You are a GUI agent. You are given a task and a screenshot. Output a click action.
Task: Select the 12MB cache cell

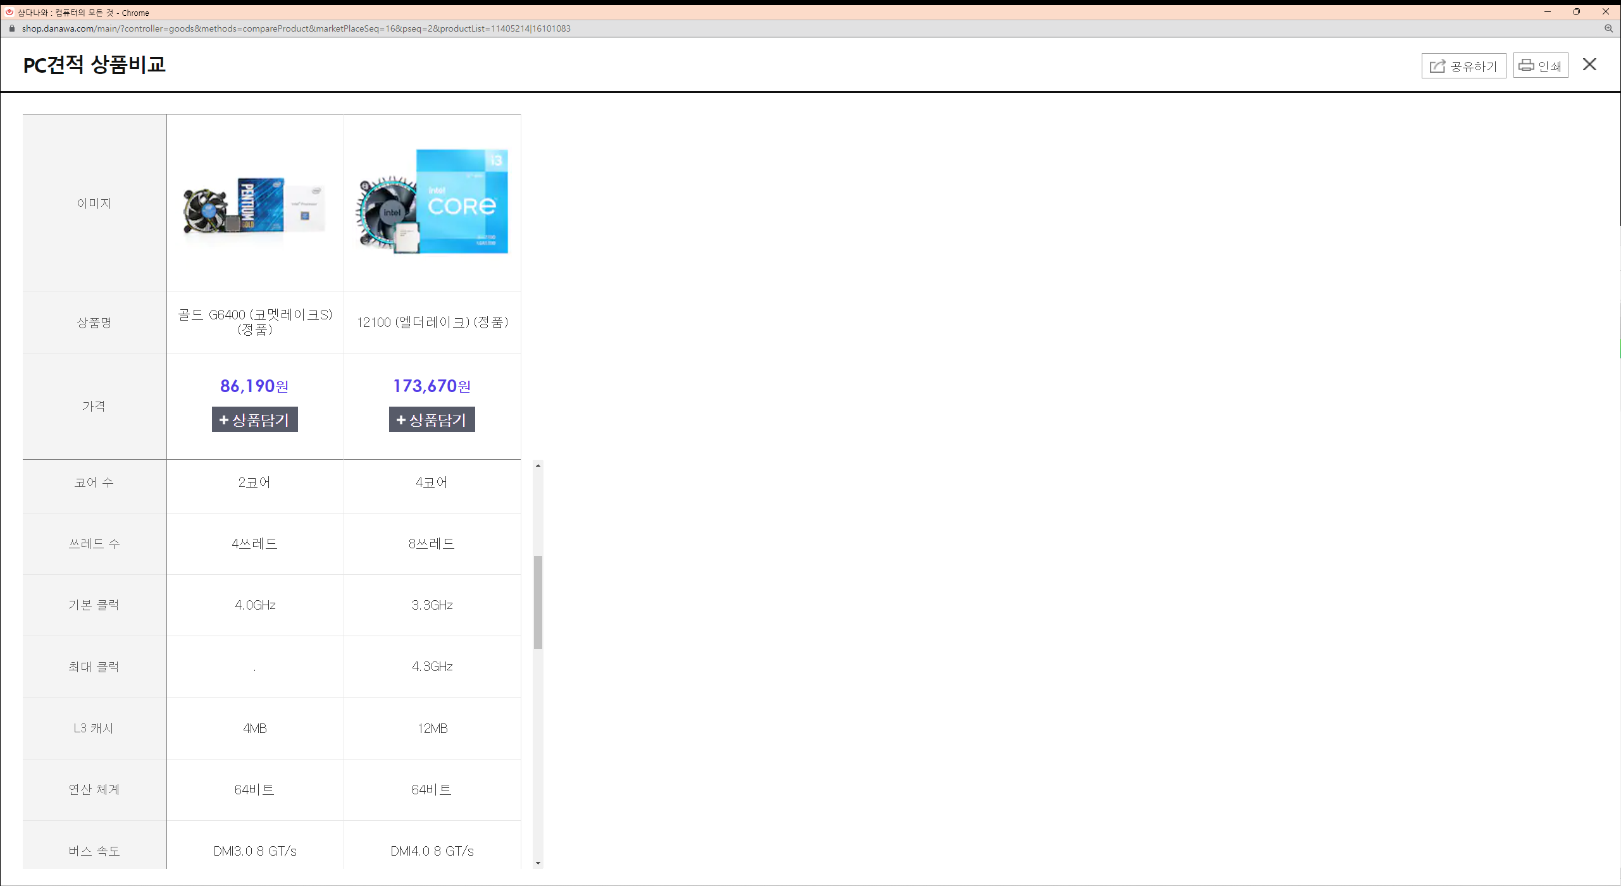[432, 728]
